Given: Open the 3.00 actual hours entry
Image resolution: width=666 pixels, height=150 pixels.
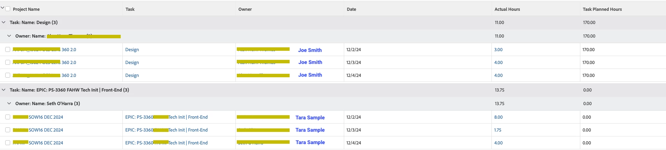Looking at the screenshot, I should pyautogui.click(x=498, y=50).
